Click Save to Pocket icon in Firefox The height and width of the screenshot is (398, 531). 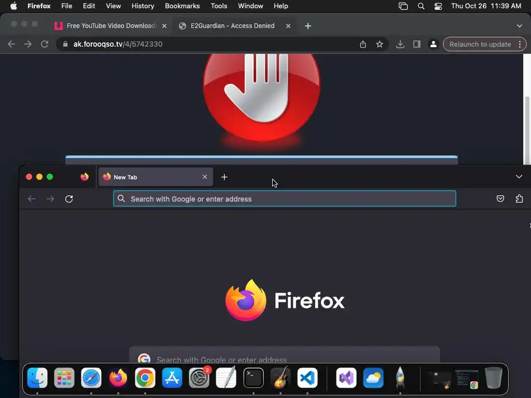(500, 198)
